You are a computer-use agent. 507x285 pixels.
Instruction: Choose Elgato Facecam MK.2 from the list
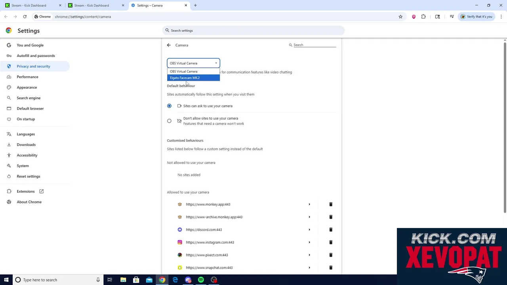click(x=193, y=78)
